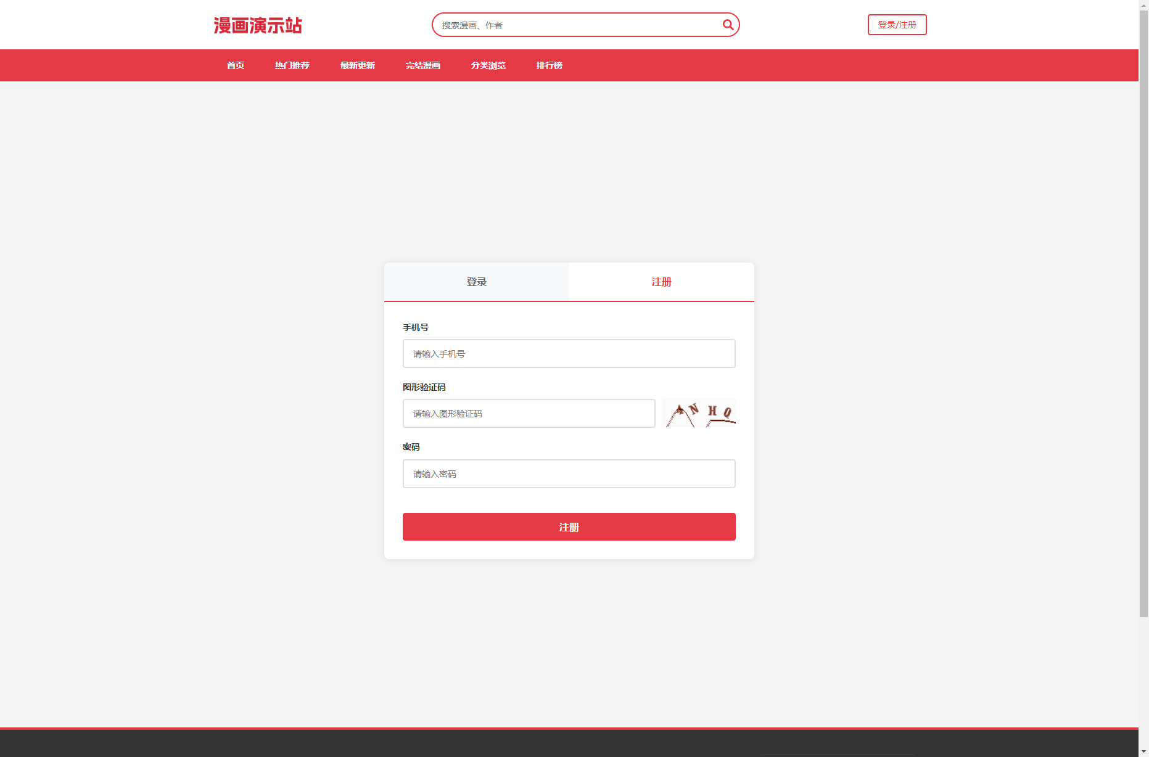Open the 排行榜 navigation item
The width and height of the screenshot is (1149, 757).
[x=549, y=65]
